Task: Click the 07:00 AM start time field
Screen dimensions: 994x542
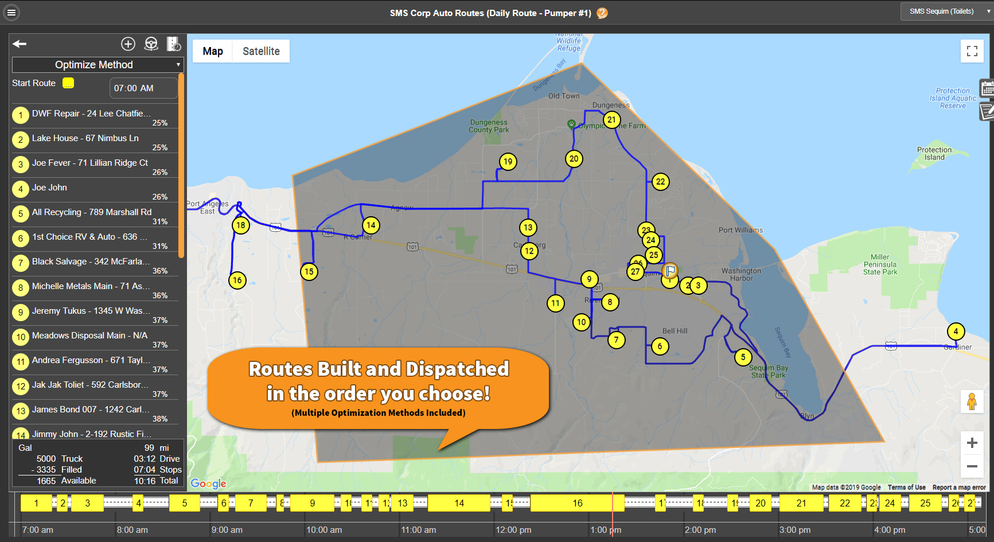Action: pyautogui.click(x=143, y=88)
